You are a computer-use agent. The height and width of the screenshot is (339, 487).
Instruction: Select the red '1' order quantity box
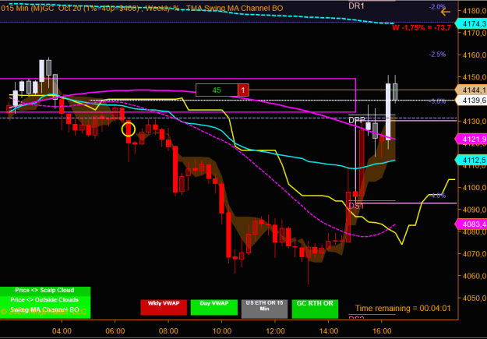click(243, 90)
